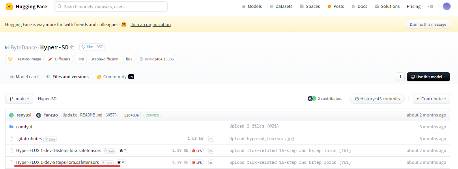
Task: Open the Spaces page
Action: tap(310, 6)
